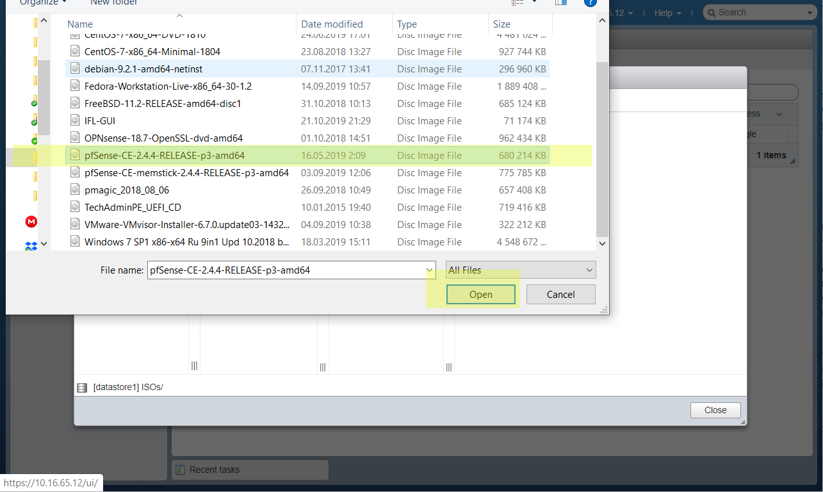Select OPNsense-18.7-OpenSSL-dvd-amd64 file name
Viewport: 823px width, 492px height.
tap(163, 138)
